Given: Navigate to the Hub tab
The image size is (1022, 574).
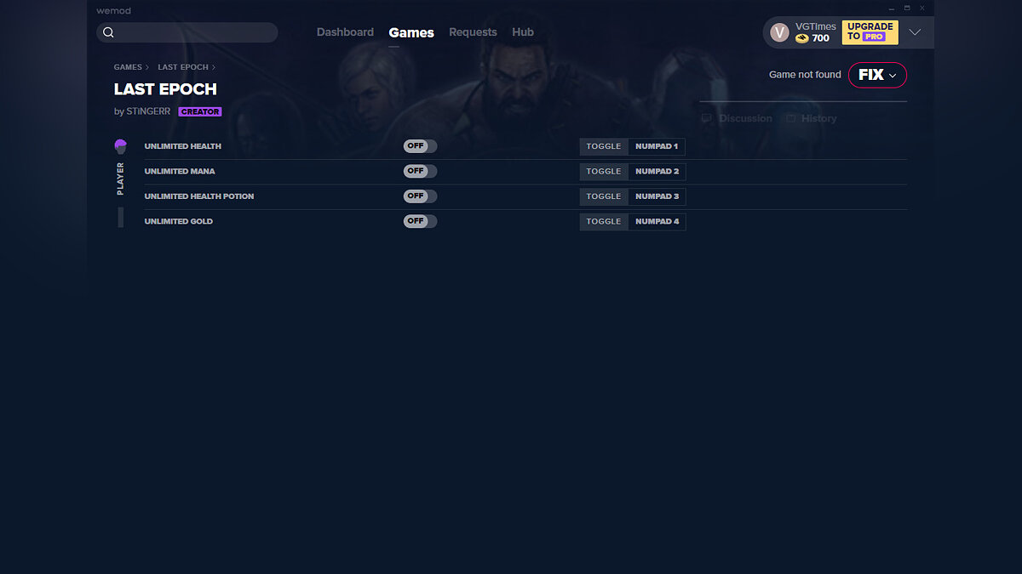Looking at the screenshot, I should click(523, 32).
